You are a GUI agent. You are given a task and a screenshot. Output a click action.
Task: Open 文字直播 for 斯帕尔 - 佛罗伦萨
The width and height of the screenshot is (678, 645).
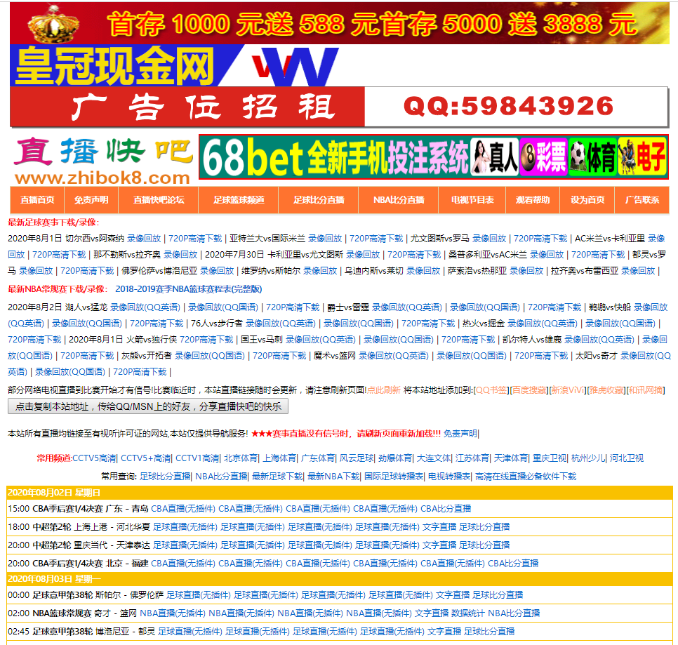pos(453,595)
